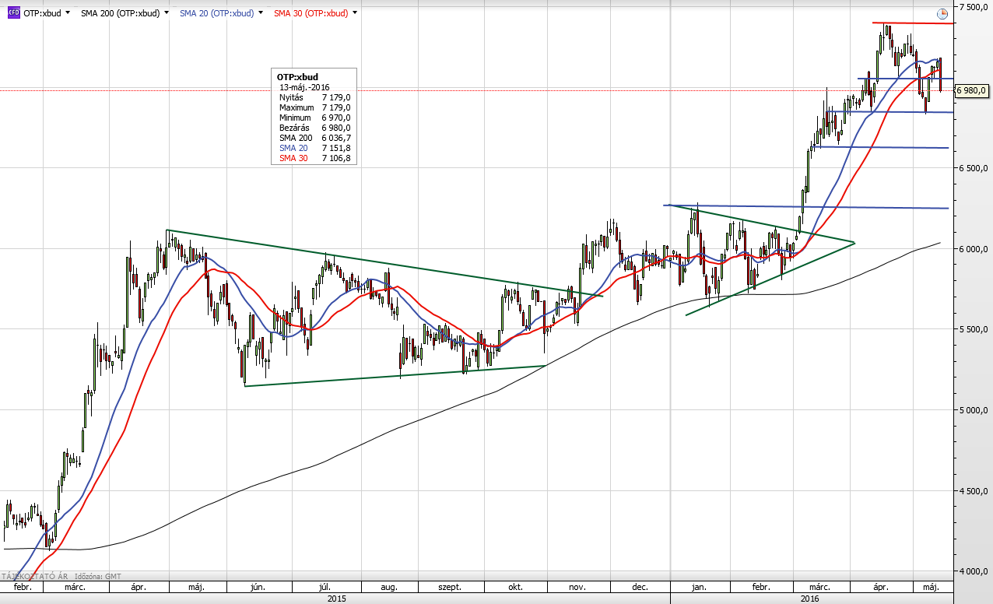Click the 6 500,0 price axis label

pyautogui.click(x=974, y=168)
